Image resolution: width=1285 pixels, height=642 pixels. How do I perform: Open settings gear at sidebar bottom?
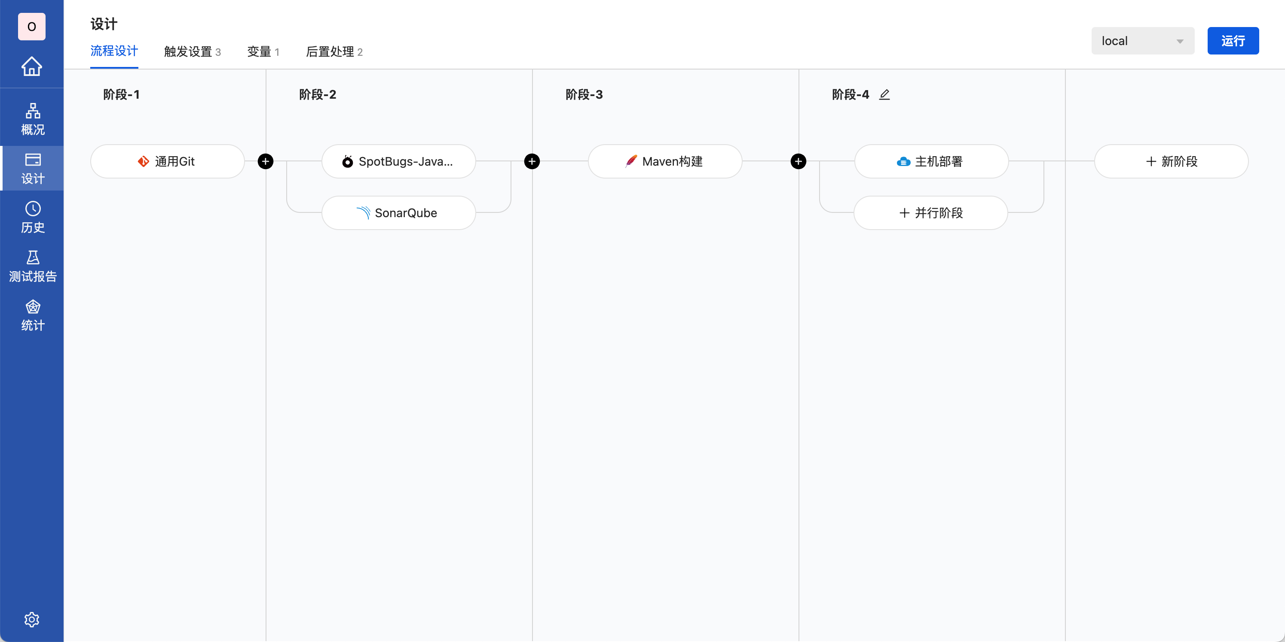coord(31,619)
